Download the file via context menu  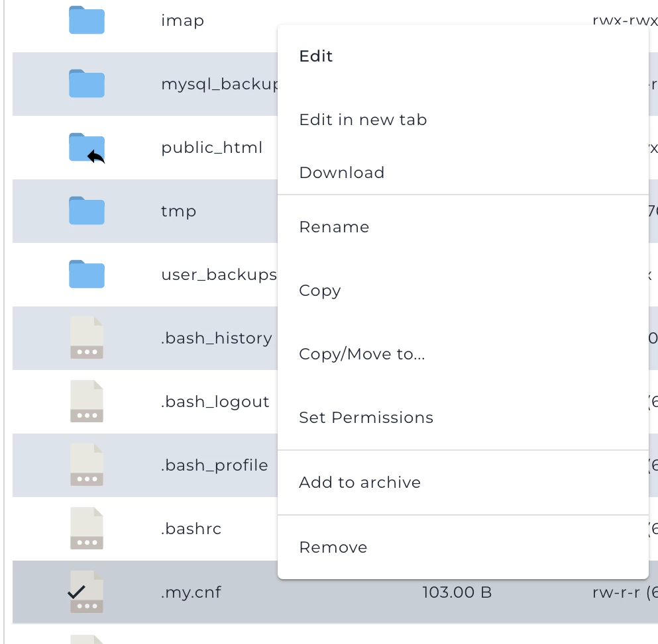pyautogui.click(x=342, y=173)
